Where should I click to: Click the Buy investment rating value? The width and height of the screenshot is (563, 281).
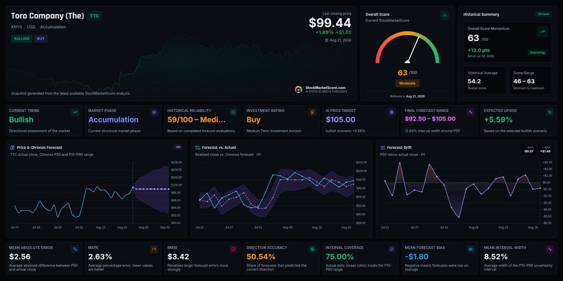tap(253, 120)
